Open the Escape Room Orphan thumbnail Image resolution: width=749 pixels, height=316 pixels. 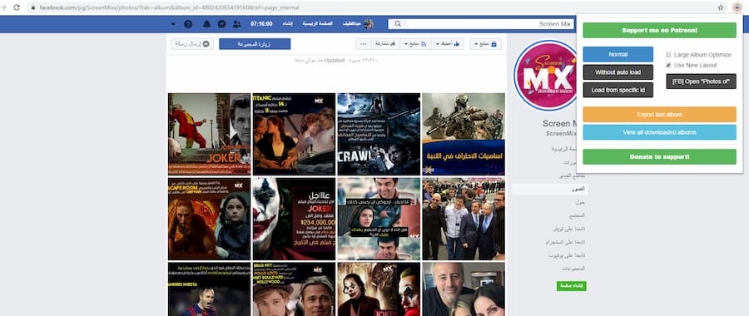209,219
